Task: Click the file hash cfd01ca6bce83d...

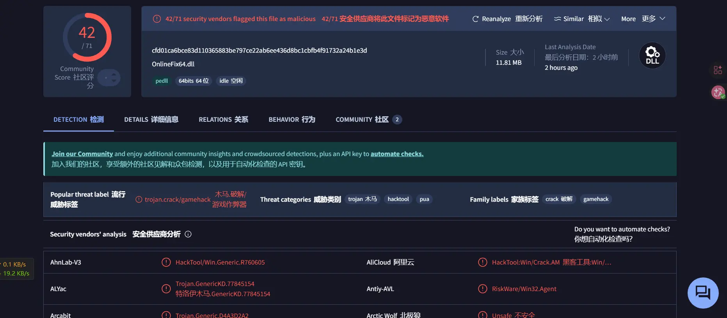Action: coord(259,50)
